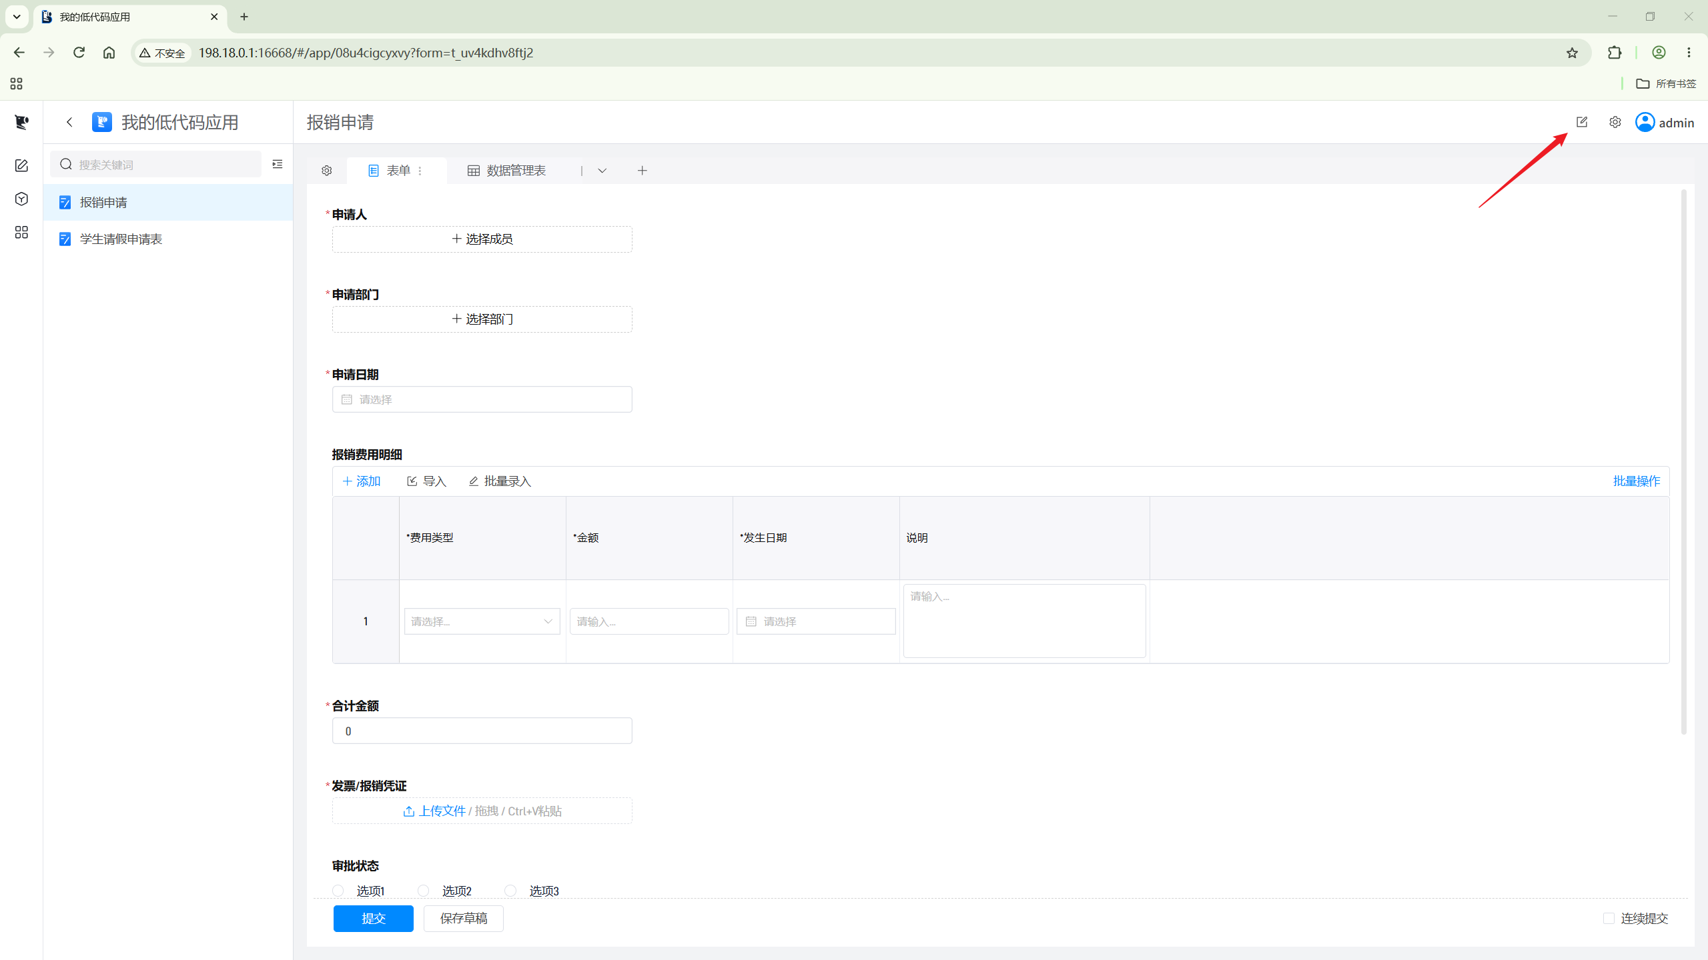The height and width of the screenshot is (960, 1708).
Task: Open the browser tab search dropdown
Action: pos(17,17)
